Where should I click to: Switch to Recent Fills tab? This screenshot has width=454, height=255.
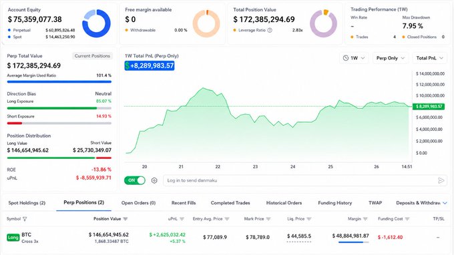coord(184,203)
